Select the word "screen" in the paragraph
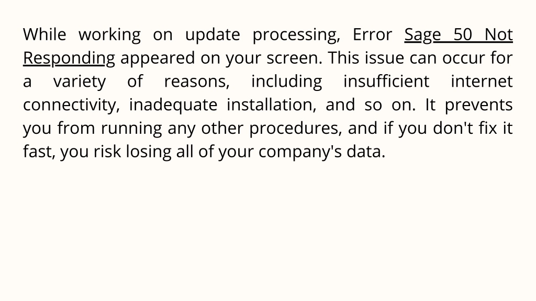Viewport: 536px width, 301px height. pos(293,59)
